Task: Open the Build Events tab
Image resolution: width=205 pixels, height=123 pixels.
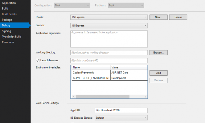Action: point(9,14)
